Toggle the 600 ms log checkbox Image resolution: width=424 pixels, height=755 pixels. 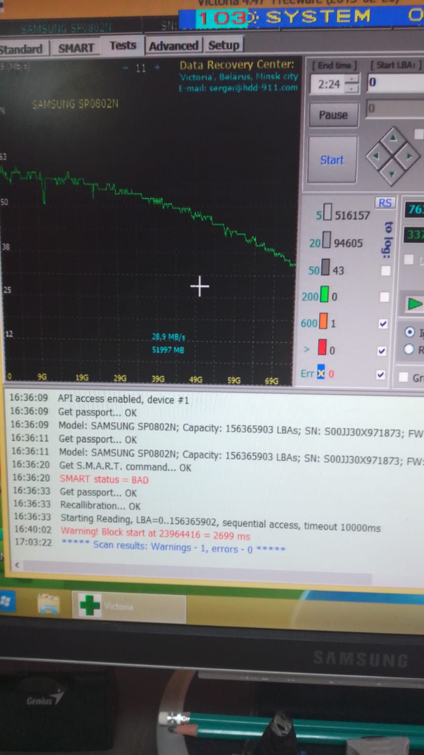(x=383, y=323)
